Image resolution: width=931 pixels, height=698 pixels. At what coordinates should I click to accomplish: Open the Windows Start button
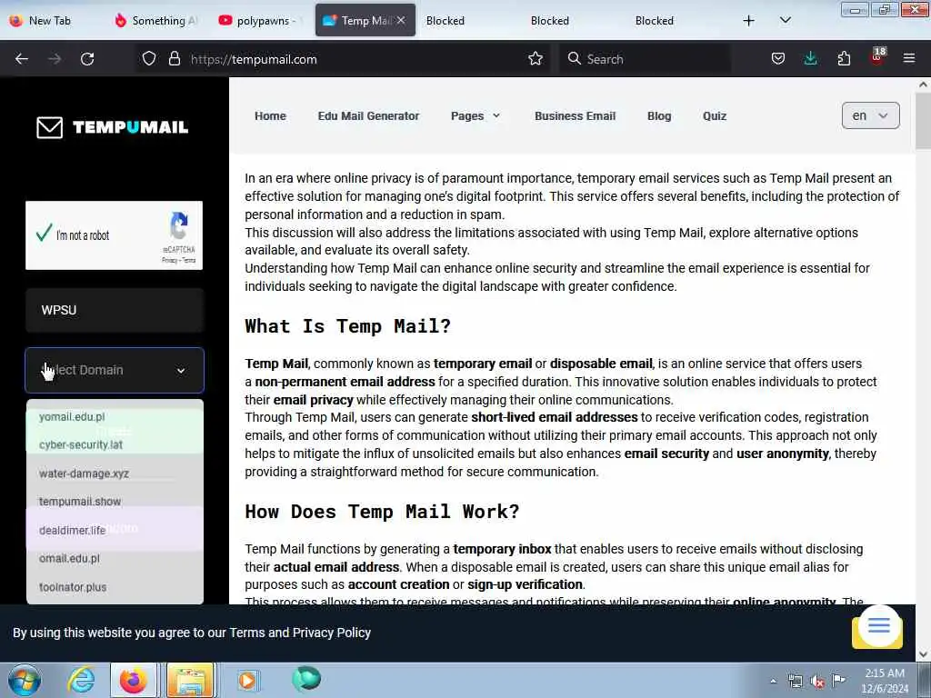pyautogui.click(x=25, y=680)
